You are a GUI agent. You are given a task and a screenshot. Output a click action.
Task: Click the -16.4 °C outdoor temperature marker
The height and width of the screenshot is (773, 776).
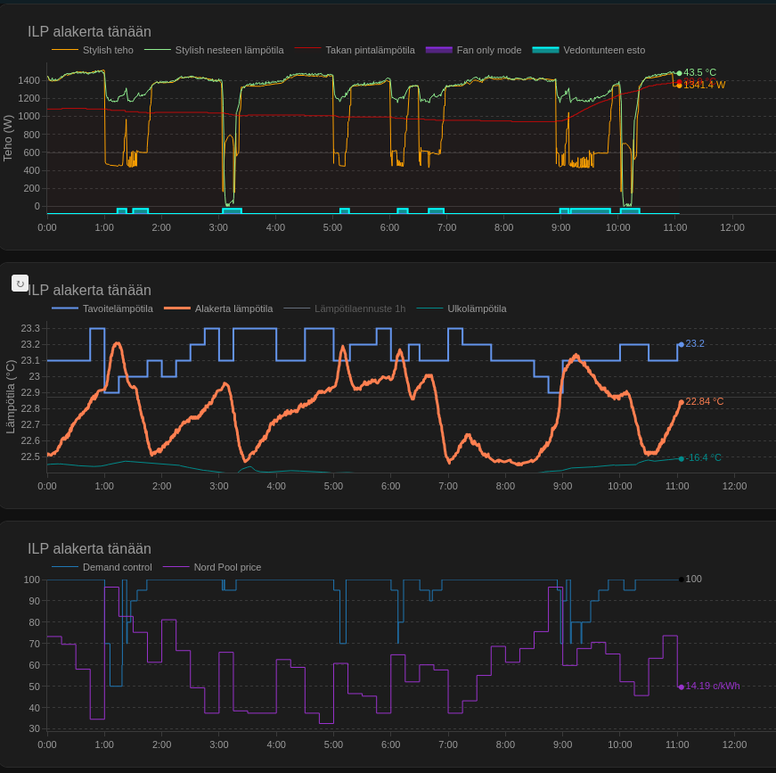coord(682,458)
